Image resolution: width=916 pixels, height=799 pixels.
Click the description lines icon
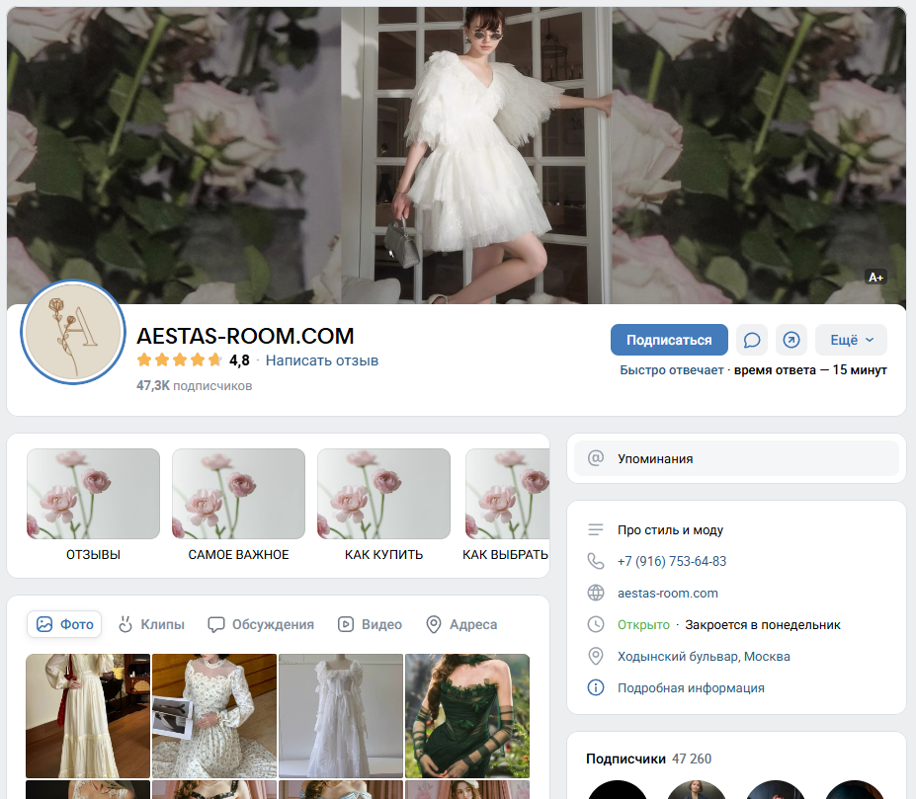(595, 529)
